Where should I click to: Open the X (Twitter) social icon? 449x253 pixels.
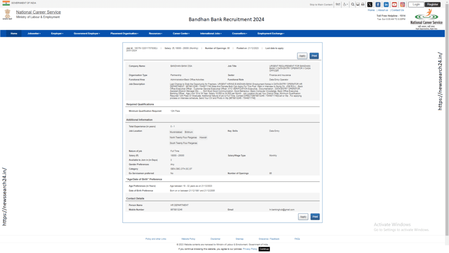coord(370,4)
